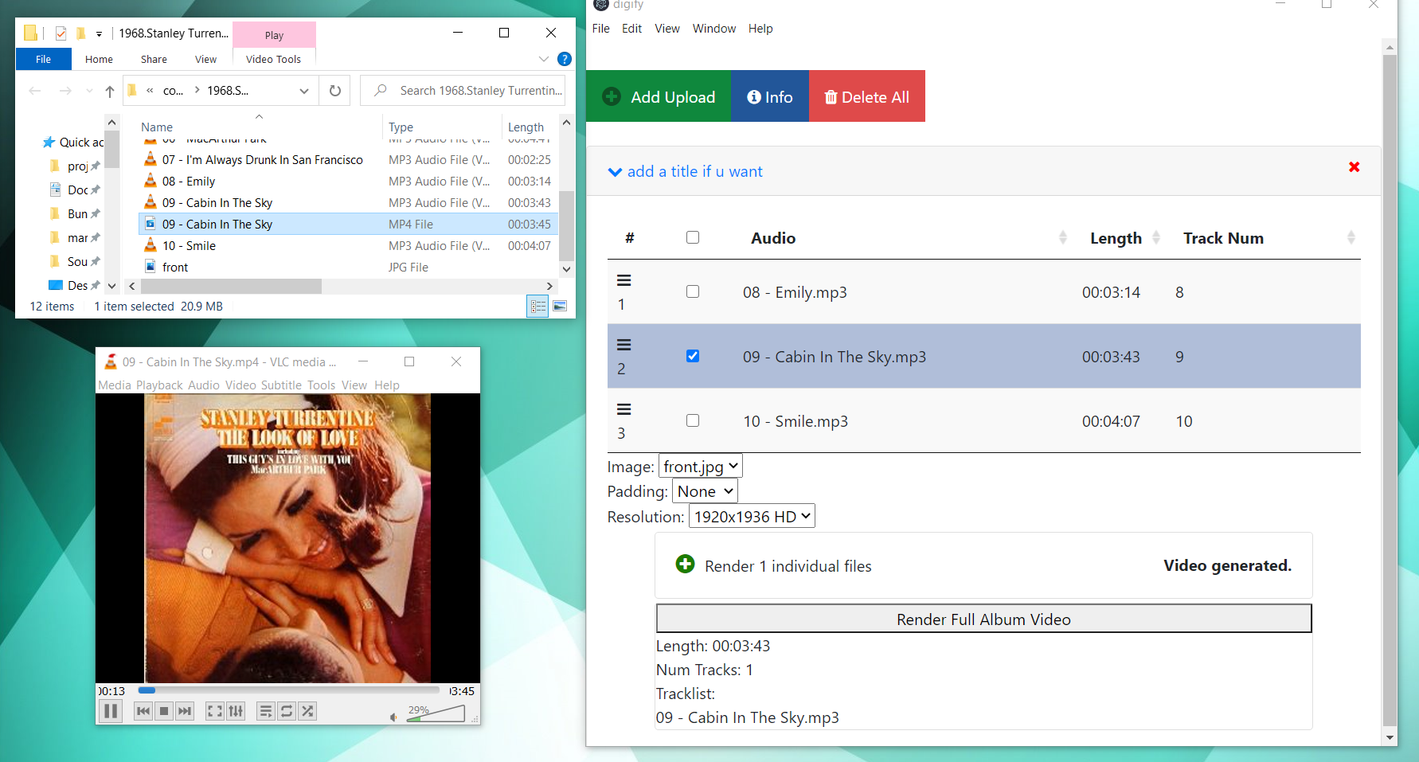Open Explorer Video Tools tab

[x=273, y=59]
